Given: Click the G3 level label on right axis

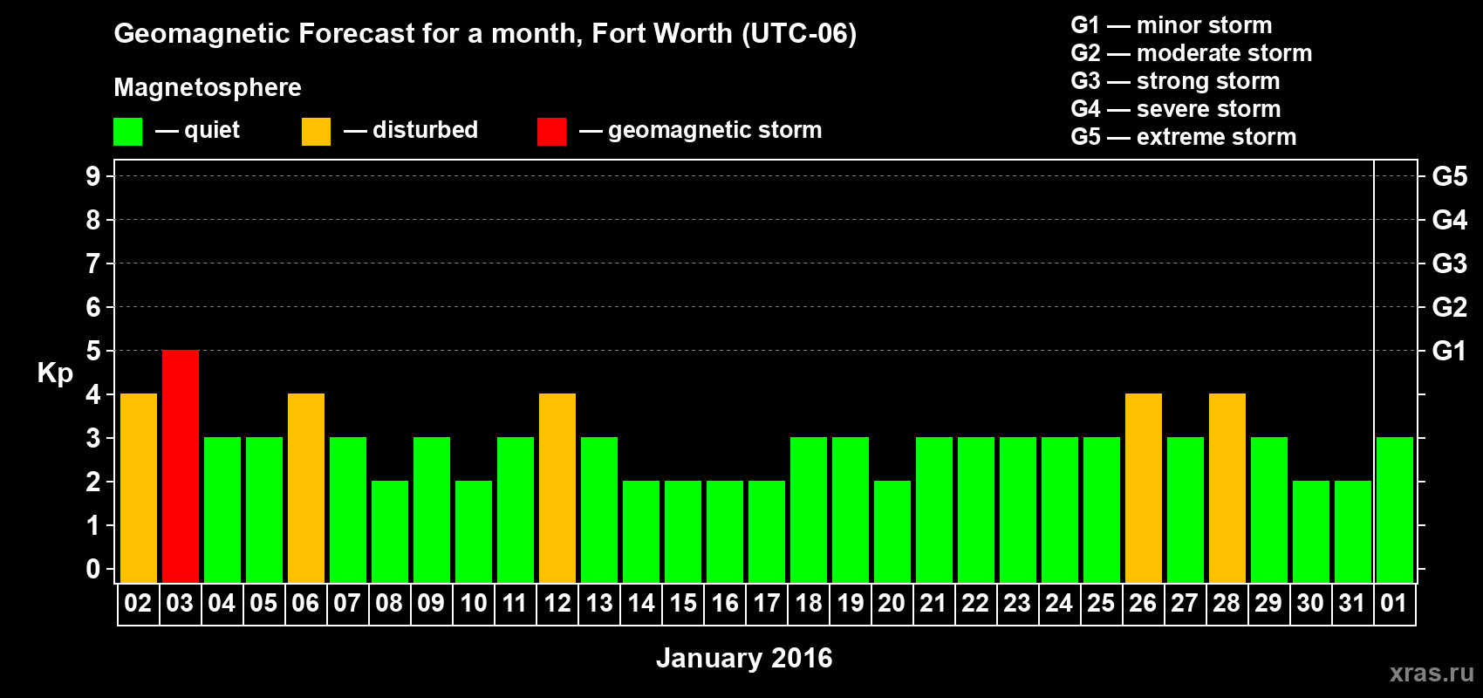Looking at the screenshot, I should tap(1449, 263).
